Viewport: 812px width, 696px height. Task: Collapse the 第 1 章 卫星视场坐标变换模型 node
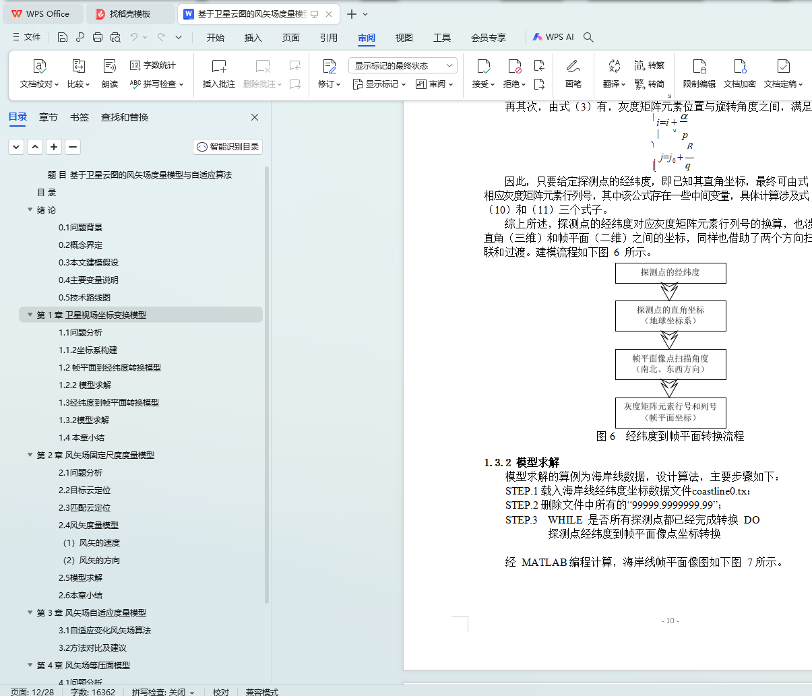[x=30, y=315]
